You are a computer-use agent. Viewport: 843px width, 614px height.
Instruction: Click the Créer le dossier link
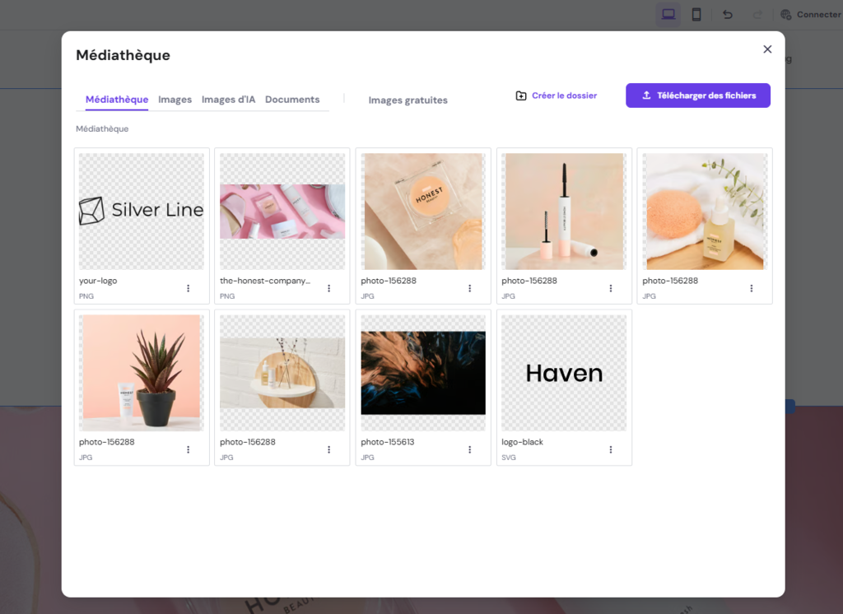[x=564, y=95]
